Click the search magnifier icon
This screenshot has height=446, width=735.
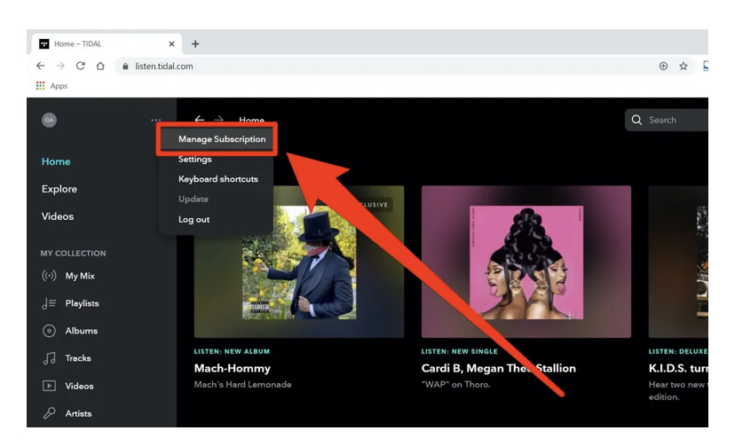coord(636,120)
